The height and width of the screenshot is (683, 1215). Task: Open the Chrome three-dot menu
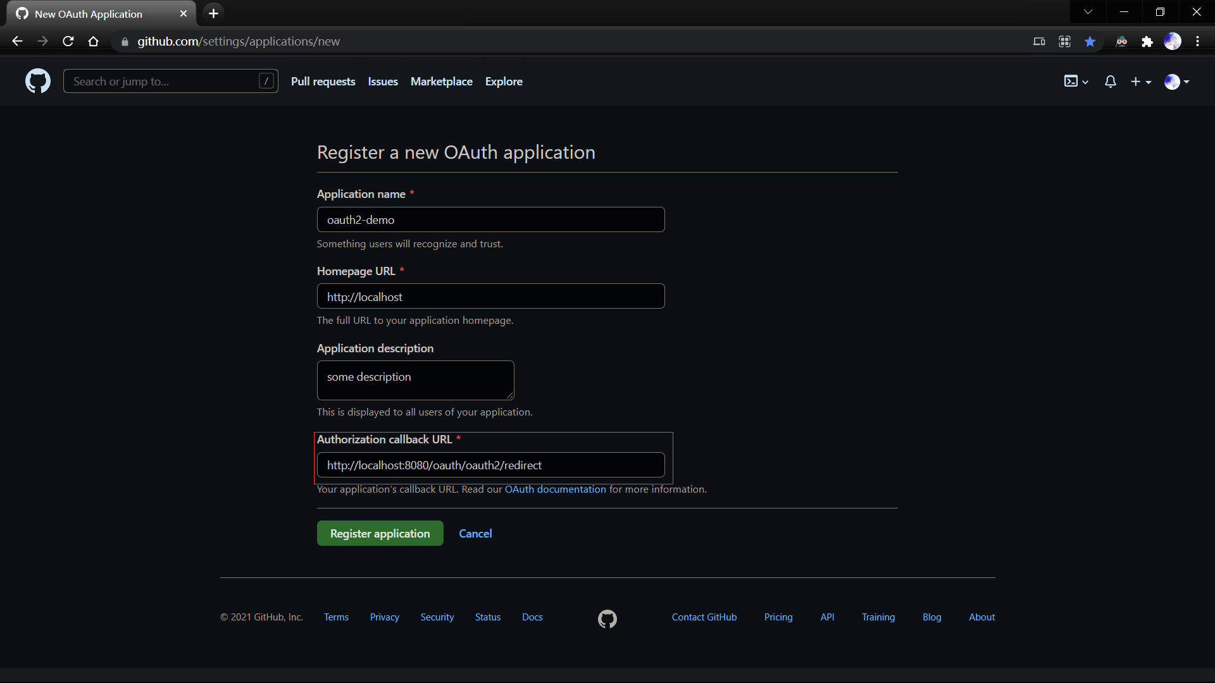[x=1197, y=42]
